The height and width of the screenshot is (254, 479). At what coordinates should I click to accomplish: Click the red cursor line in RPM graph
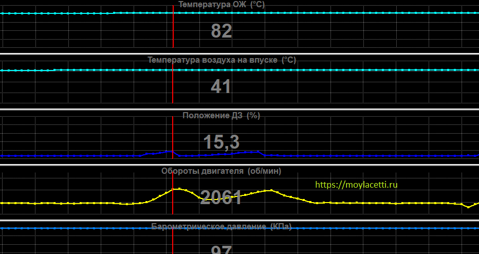click(173, 206)
